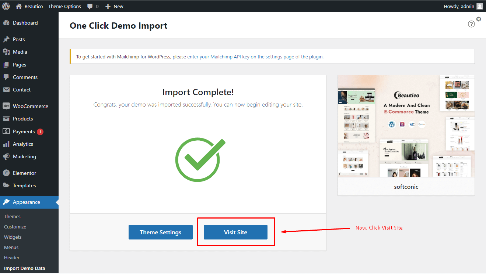Click the admin avatar icon
Viewport: 486px width, 274px height.
point(479,6)
